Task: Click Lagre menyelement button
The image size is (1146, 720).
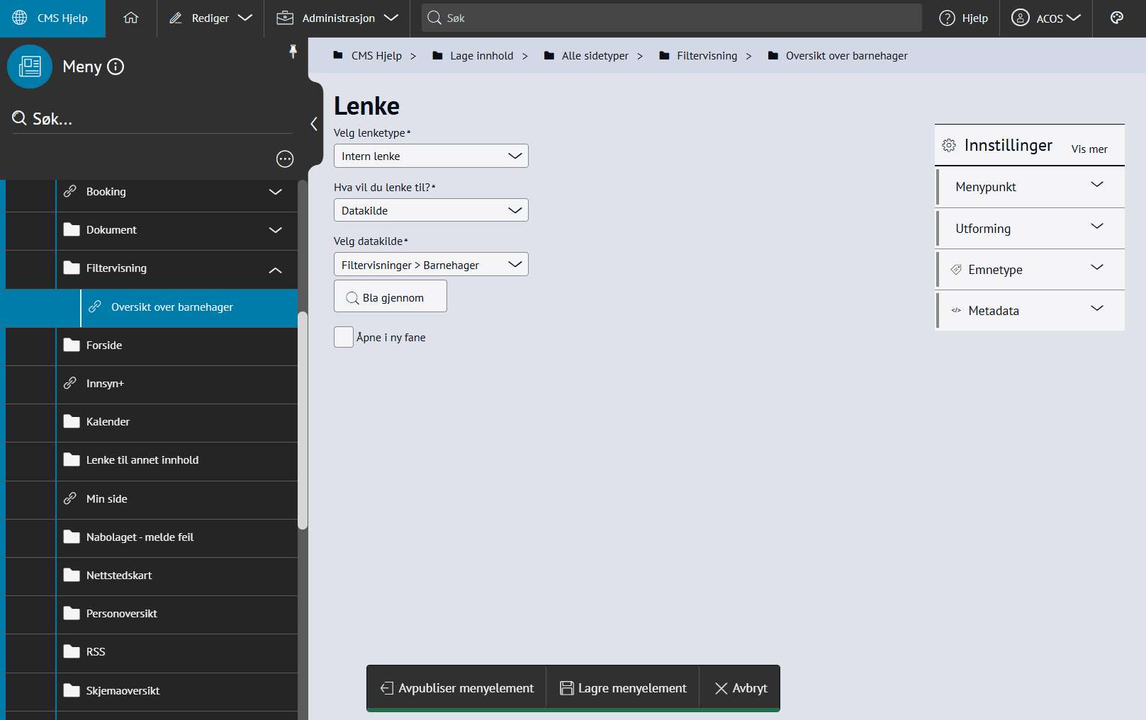Action: tap(623, 688)
